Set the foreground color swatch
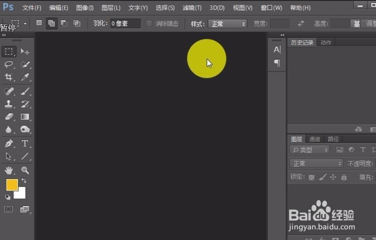 pyautogui.click(x=12, y=184)
